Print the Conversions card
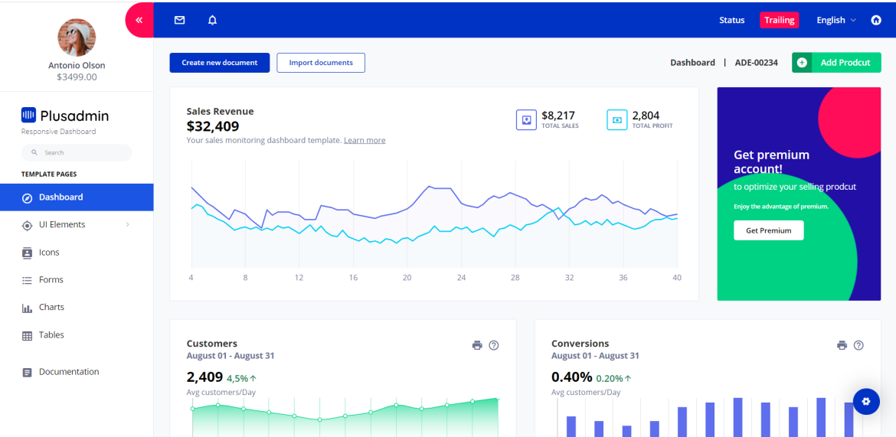The image size is (896, 437). point(842,345)
